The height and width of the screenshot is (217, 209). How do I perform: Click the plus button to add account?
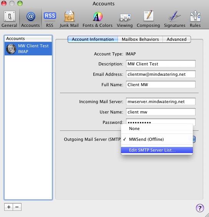pos(8,207)
